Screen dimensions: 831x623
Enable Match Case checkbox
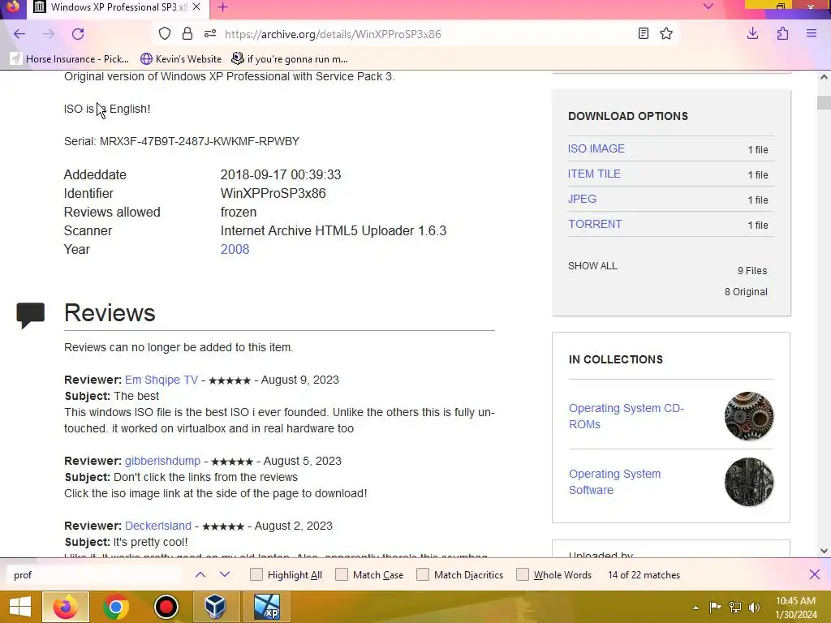pyautogui.click(x=342, y=575)
